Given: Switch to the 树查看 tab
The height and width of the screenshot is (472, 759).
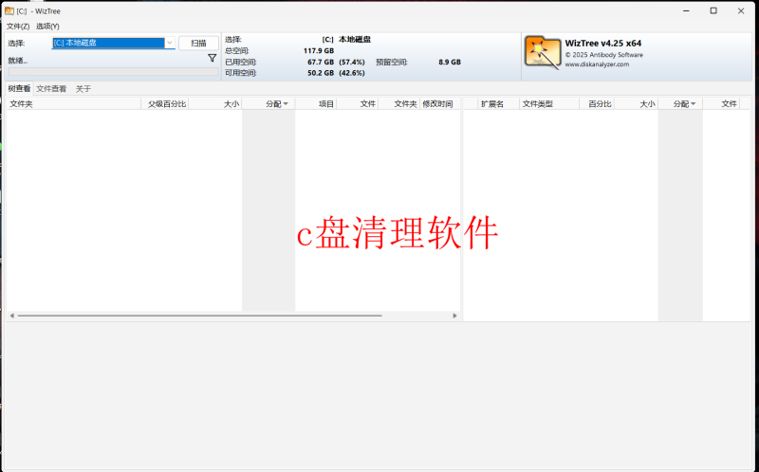Looking at the screenshot, I should [x=19, y=88].
